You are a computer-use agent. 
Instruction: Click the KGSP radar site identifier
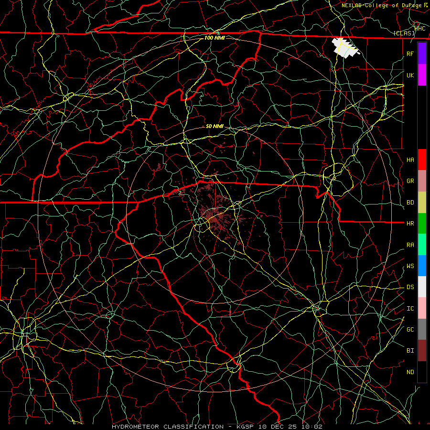point(246,427)
